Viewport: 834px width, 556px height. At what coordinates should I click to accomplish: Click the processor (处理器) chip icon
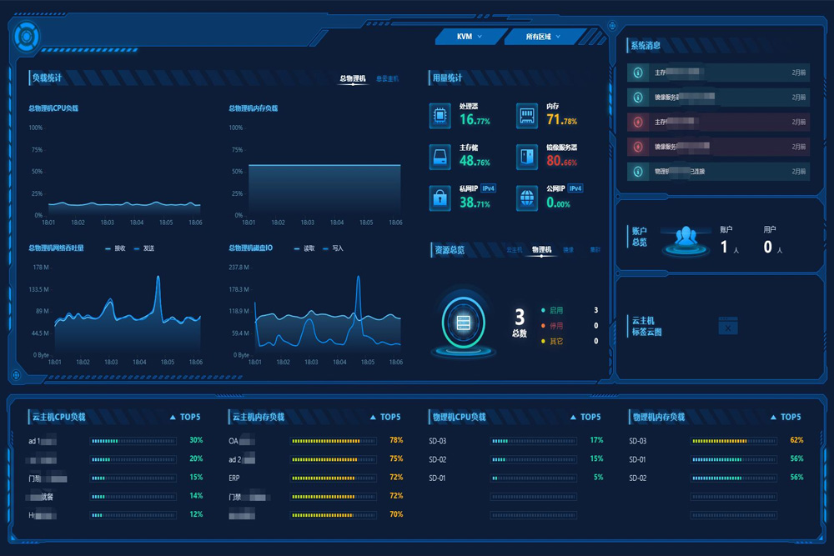click(440, 115)
